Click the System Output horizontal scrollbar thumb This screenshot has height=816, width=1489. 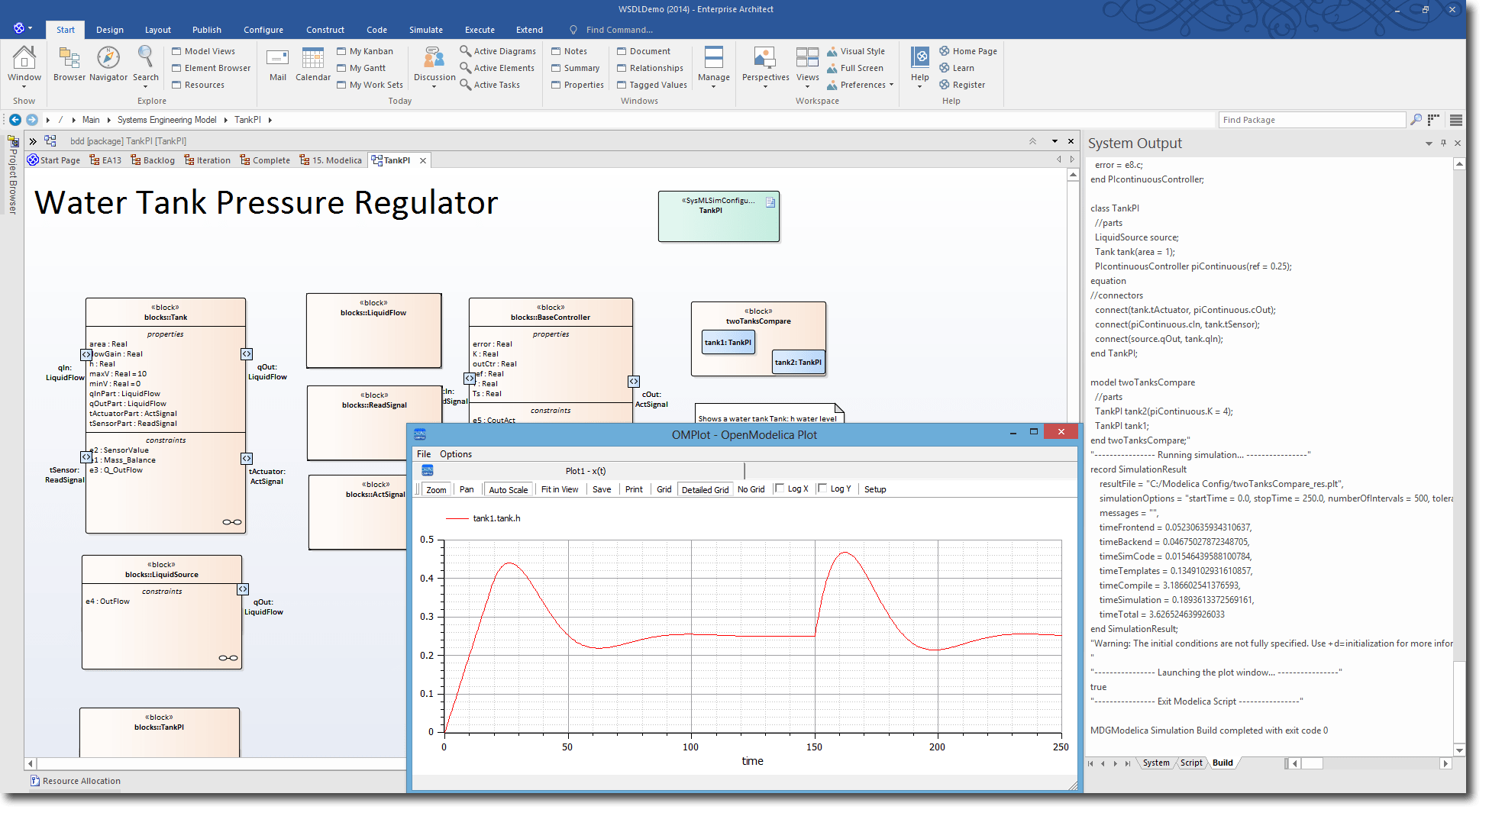coord(1312,763)
